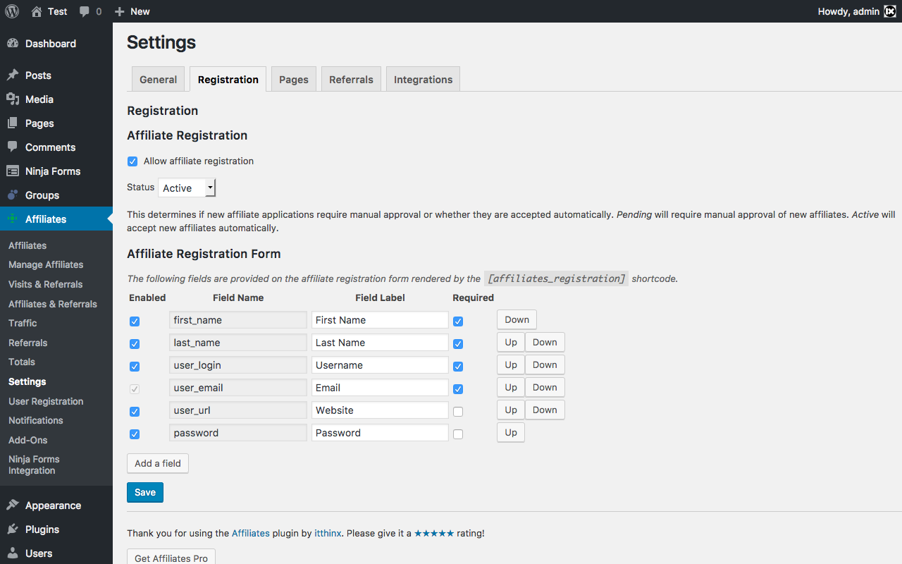Click the home icon beside Test
The width and height of the screenshot is (902, 564).
pyautogui.click(x=37, y=11)
